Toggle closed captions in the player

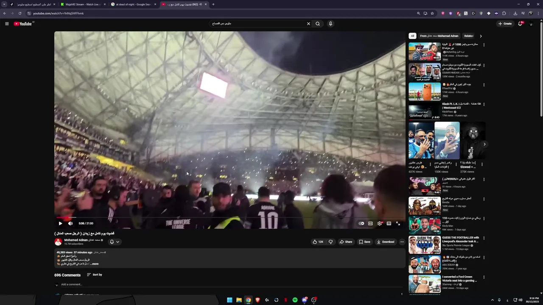(370, 223)
